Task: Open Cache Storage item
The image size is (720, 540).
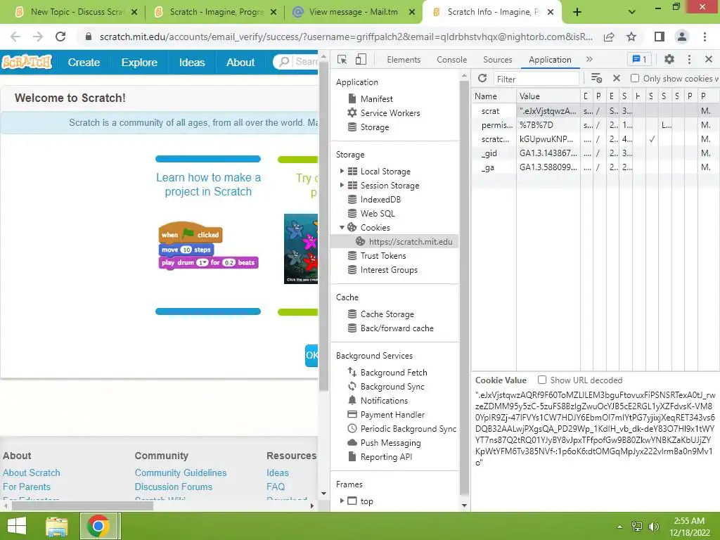Action: point(387,314)
